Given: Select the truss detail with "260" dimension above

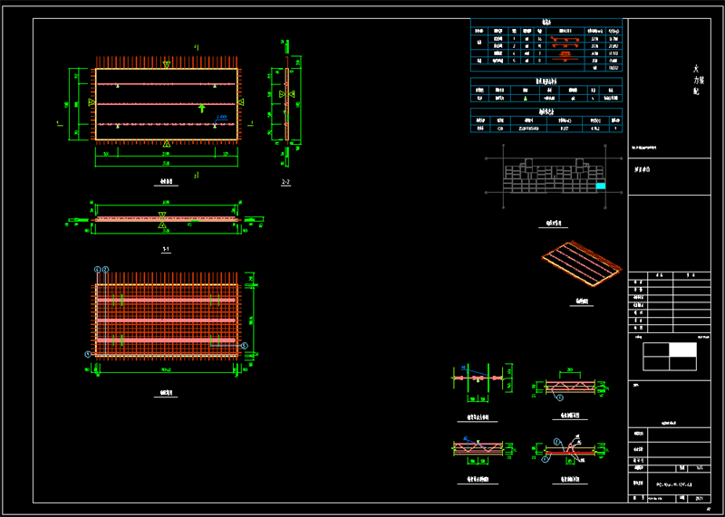Looking at the screenshot, I should pos(570,386).
